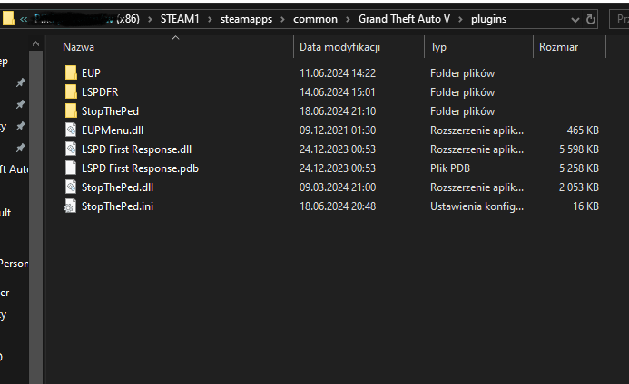
Task: Sort files by Rozmiar column
Action: (x=558, y=46)
